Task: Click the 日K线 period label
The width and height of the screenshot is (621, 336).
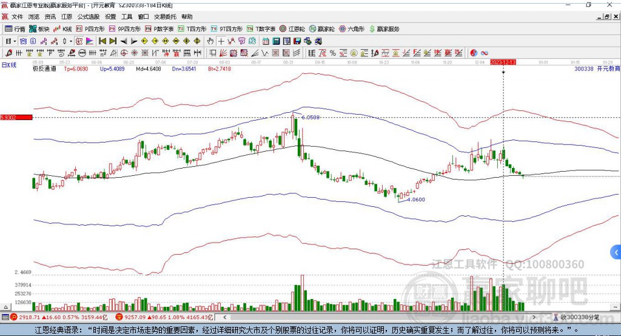Action: click(x=8, y=65)
